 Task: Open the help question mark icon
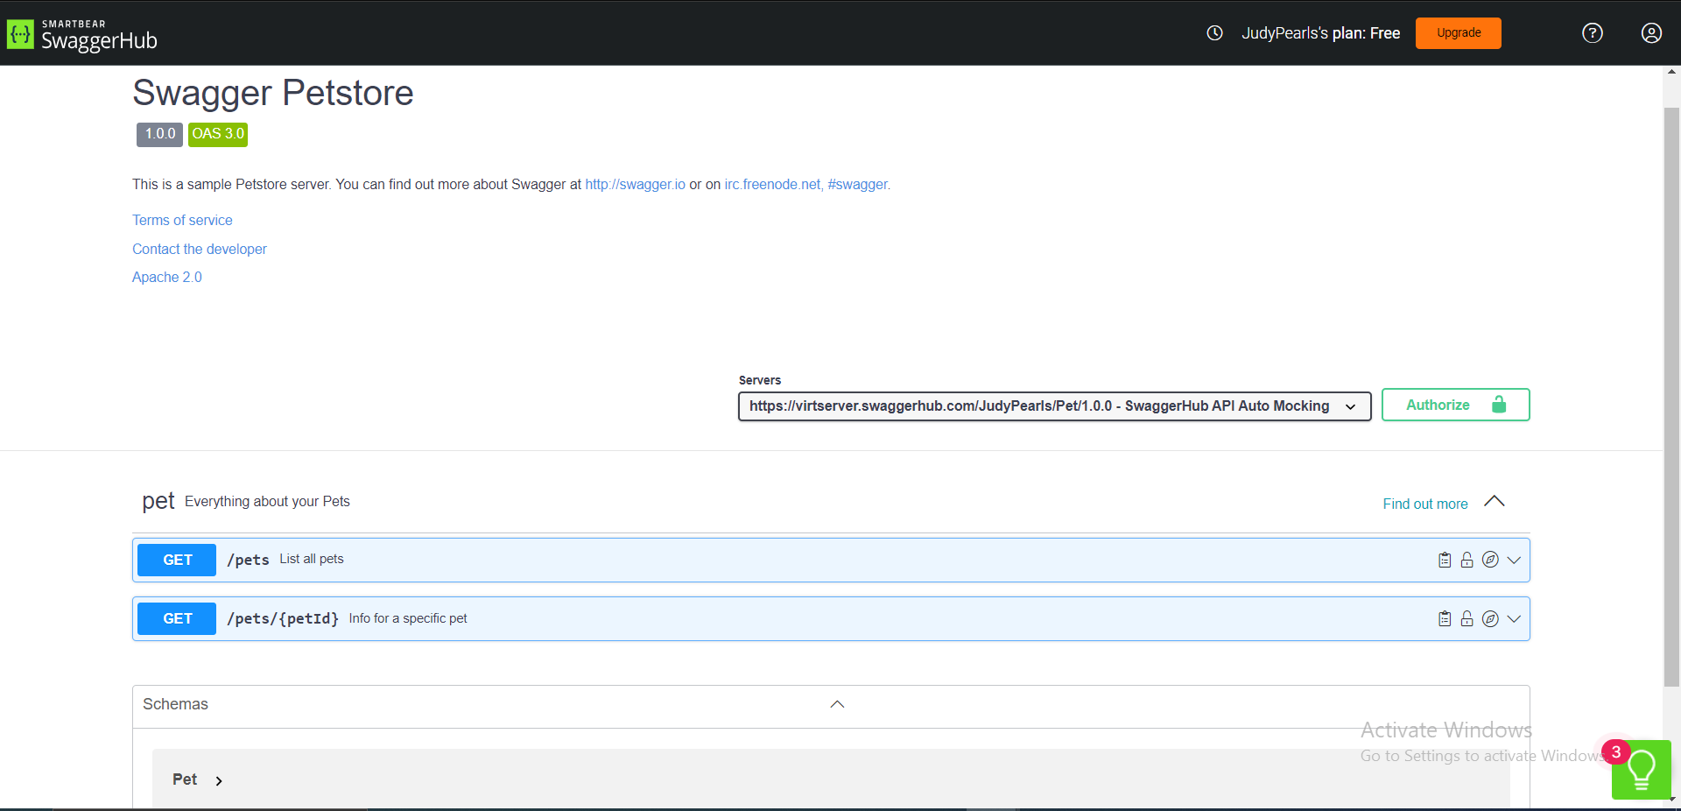click(1592, 33)
